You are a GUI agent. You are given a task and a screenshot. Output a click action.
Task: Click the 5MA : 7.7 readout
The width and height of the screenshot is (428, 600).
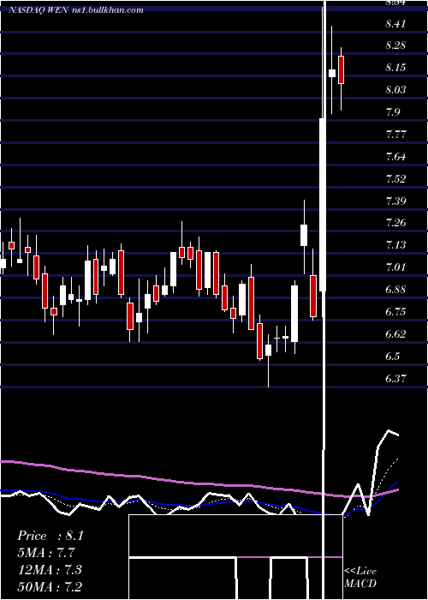coord(46,553)
